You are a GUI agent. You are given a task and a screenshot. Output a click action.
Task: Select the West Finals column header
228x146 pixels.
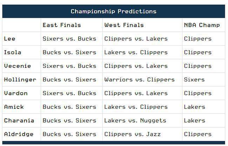tap(124, 25)
